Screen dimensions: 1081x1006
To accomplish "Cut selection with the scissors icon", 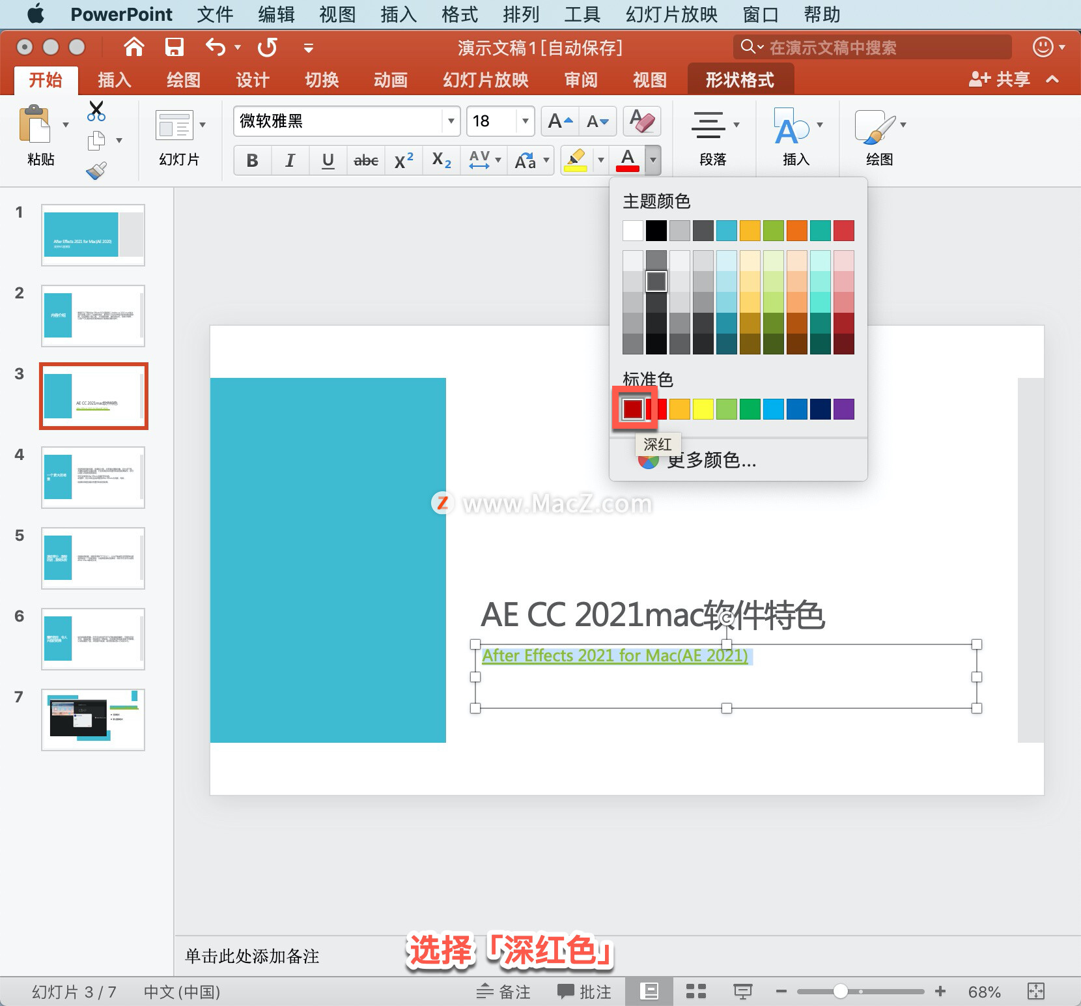I will 96,111.
